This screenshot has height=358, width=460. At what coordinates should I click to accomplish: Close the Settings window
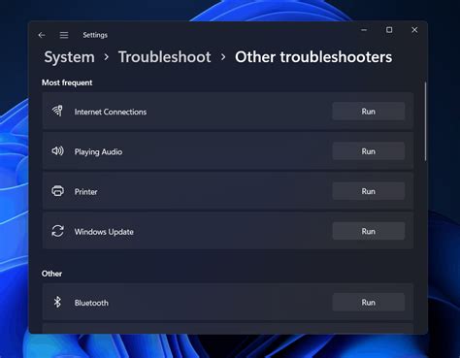(414, 30)
